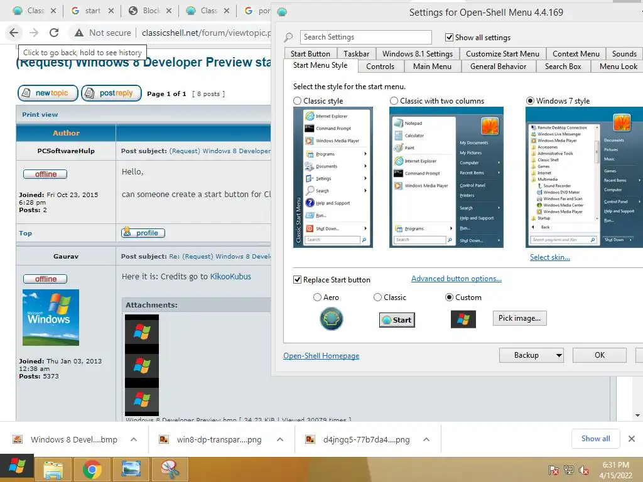Click the win8-dp-transpar png download file icon
Image resolution: width=643 pixels, height=482 pixels.
164,439
